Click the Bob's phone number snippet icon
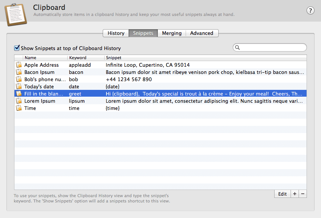Screen dimensions: 321x218 click(19, 79)
